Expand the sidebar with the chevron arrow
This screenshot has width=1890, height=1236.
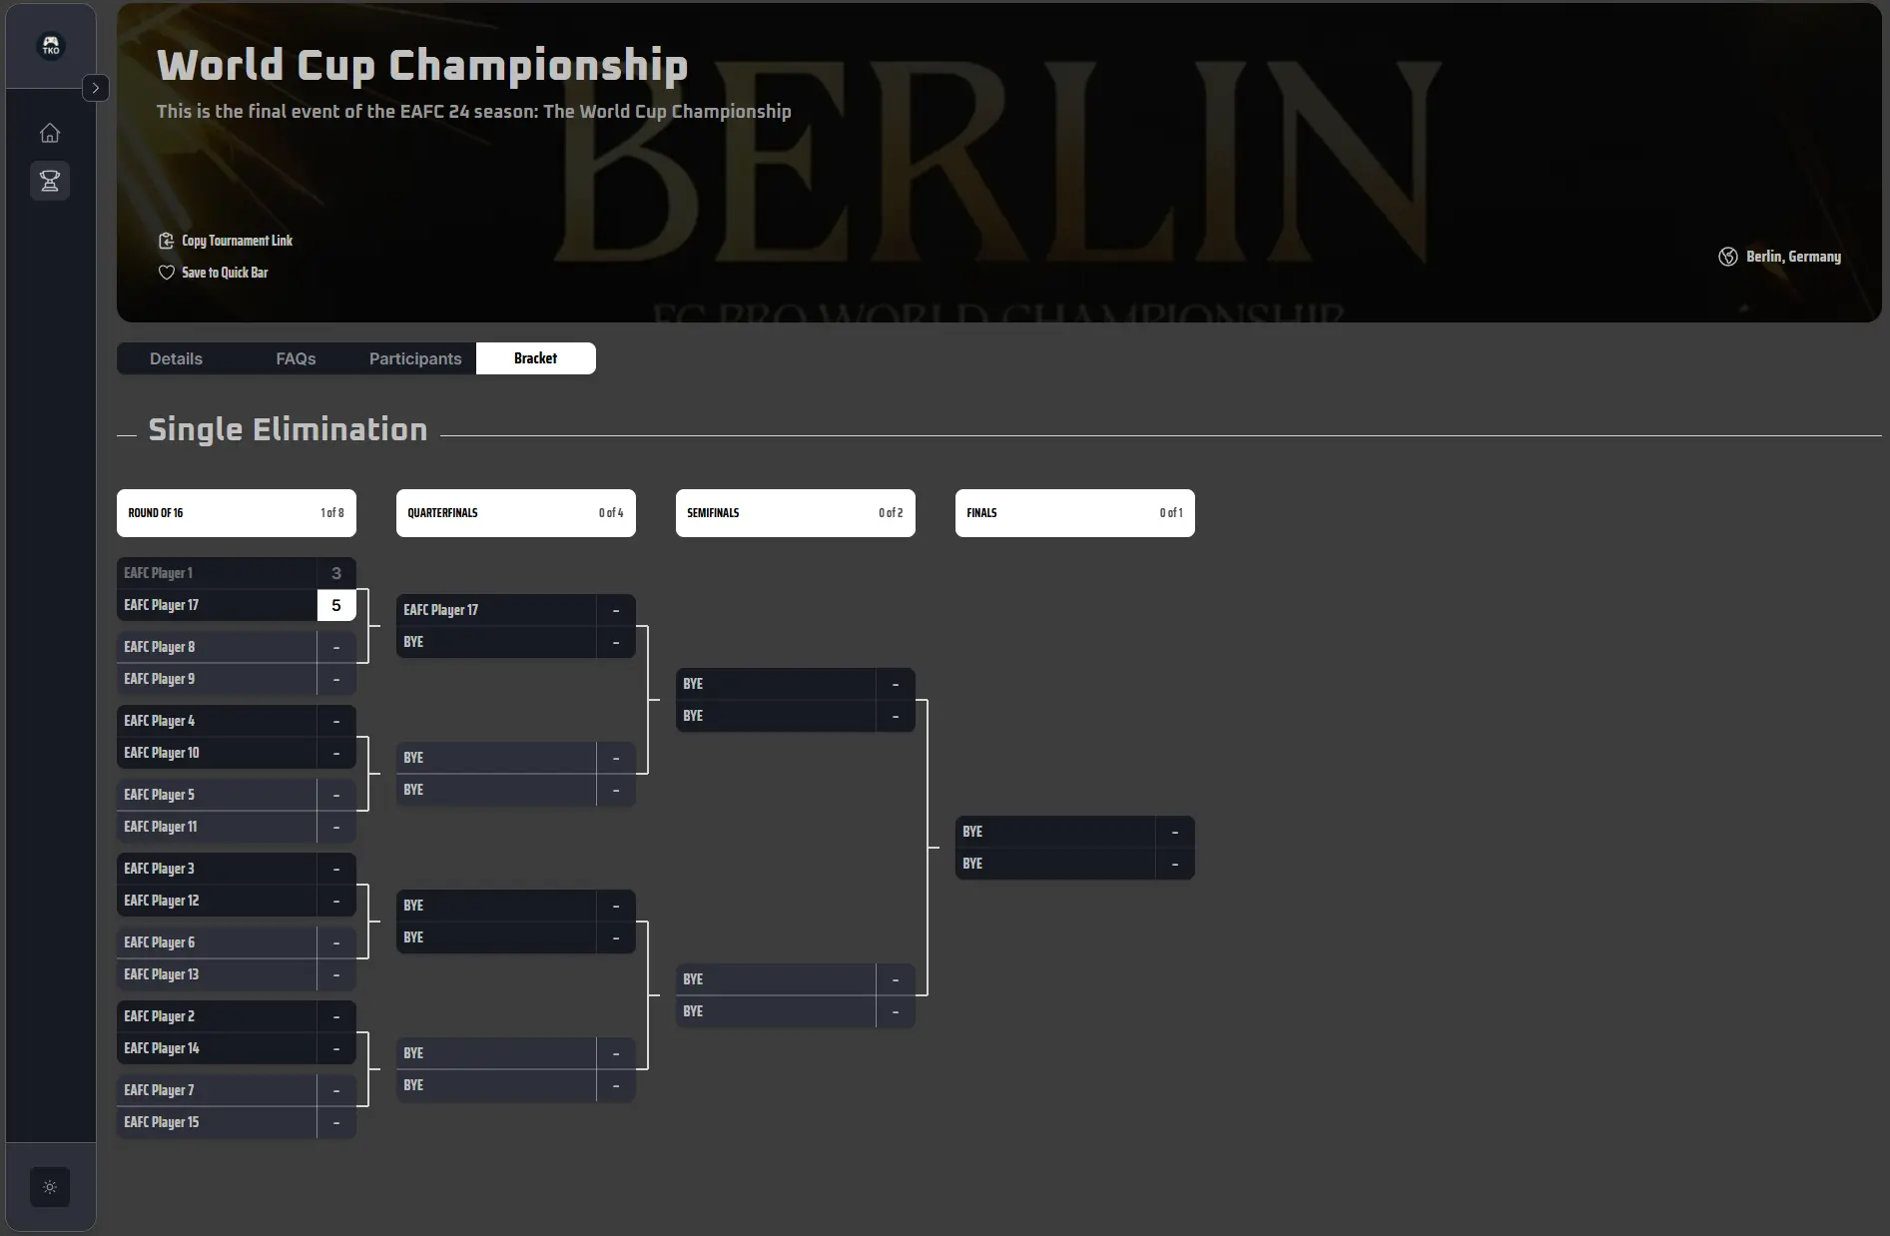tap(96, 88)
